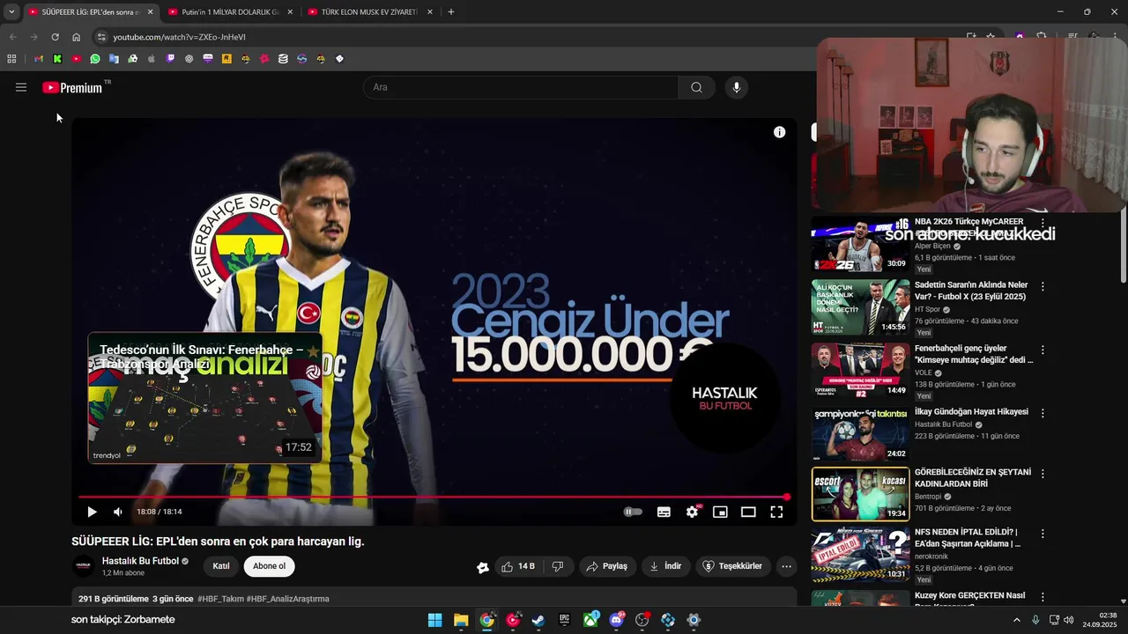
Task: Dislike the video
Action: coord(558,566)
